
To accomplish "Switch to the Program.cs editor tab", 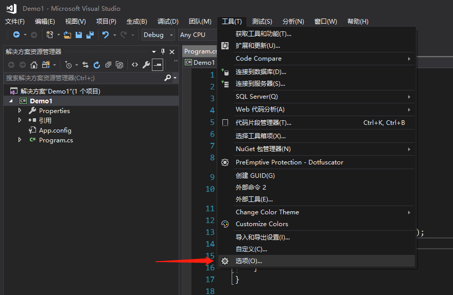I will (200, 51).
